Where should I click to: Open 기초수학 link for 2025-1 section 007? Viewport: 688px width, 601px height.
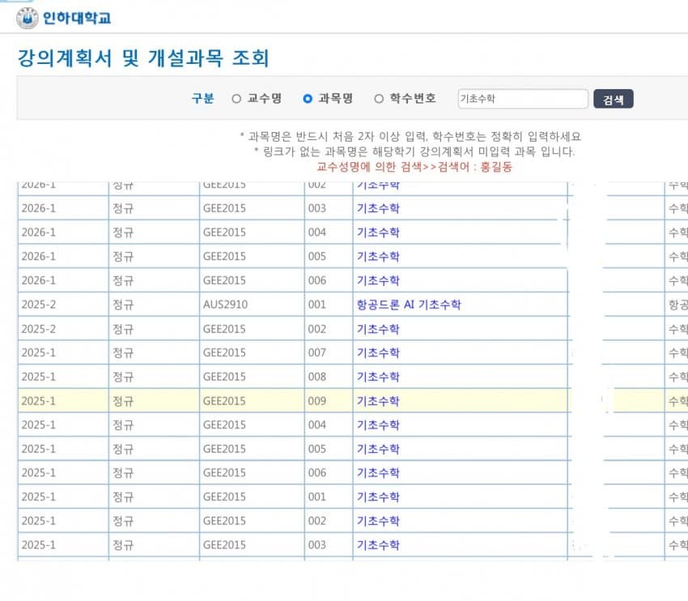tap(378, 352)
